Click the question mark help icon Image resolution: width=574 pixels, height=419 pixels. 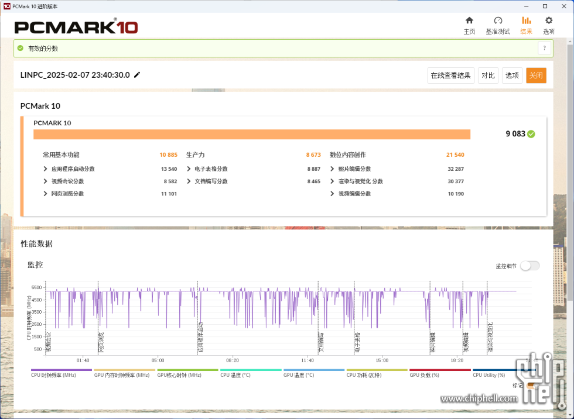point(544,48)
